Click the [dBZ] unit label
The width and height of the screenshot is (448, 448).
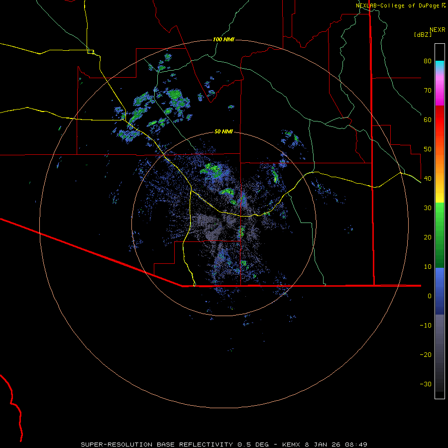click(x=423, y=34)
